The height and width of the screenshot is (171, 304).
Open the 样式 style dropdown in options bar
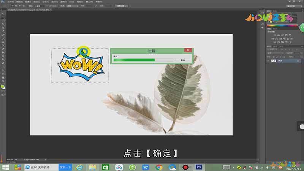click(72, 6)
